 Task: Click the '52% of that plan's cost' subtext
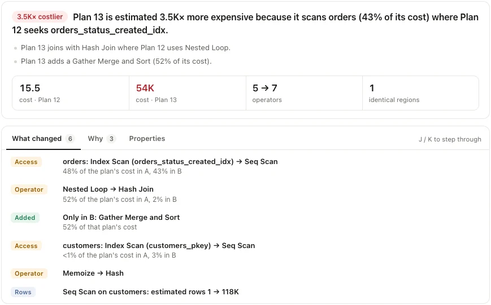click(x=100, y=227)
